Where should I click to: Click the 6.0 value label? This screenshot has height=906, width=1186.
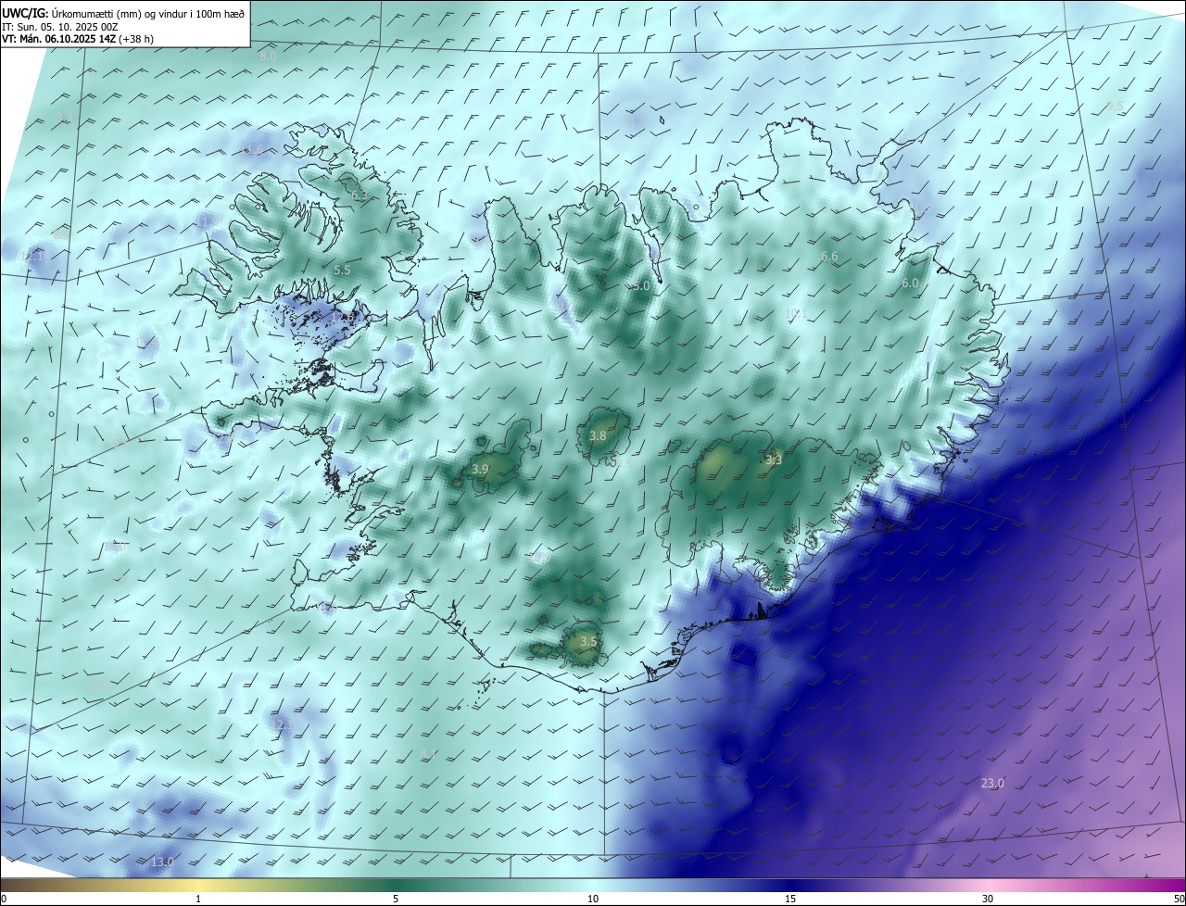(910, 283)
